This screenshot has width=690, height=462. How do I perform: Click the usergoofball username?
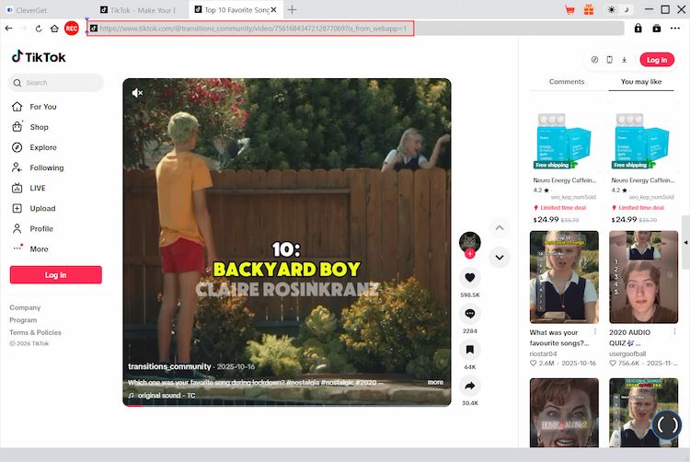pyautogui.click(x=627, y=353)
